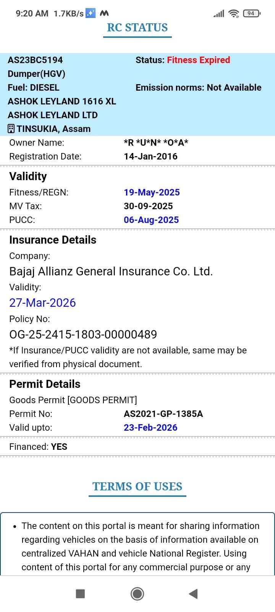The image size is (275, 612).
Task: Tap the permit valid upto date 23-Feb-2026
Action: click(150, 428)
